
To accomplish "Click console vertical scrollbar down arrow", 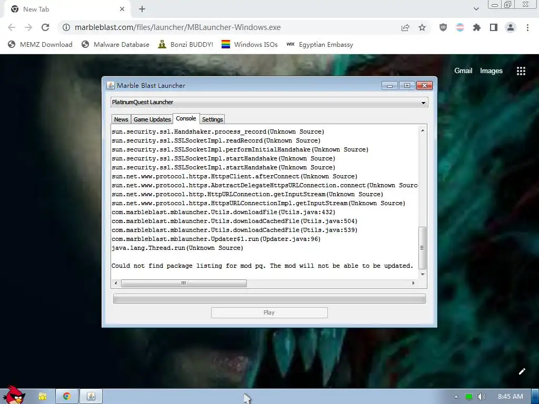I will pyautogui.click(x=423, y=274).
